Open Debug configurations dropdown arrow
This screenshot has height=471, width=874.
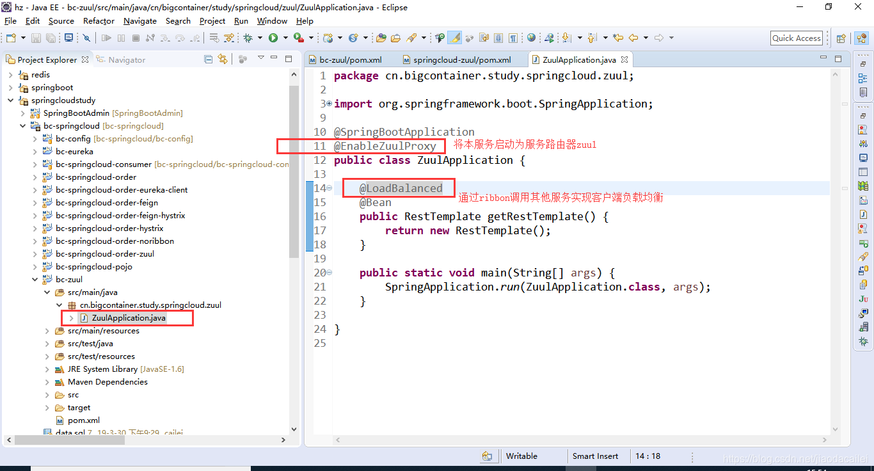pos(260,38)
